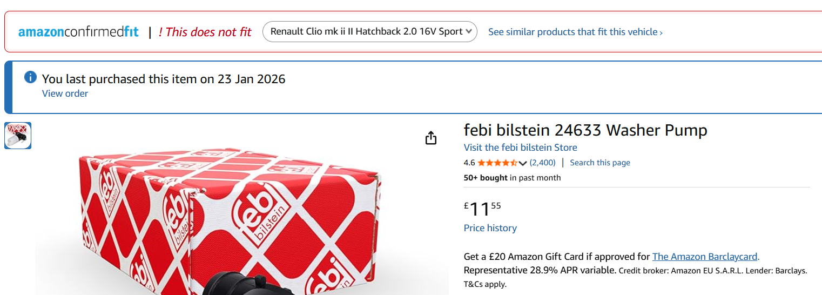
Task: Click the red 'This does not fit' warning
Action: 205,32
